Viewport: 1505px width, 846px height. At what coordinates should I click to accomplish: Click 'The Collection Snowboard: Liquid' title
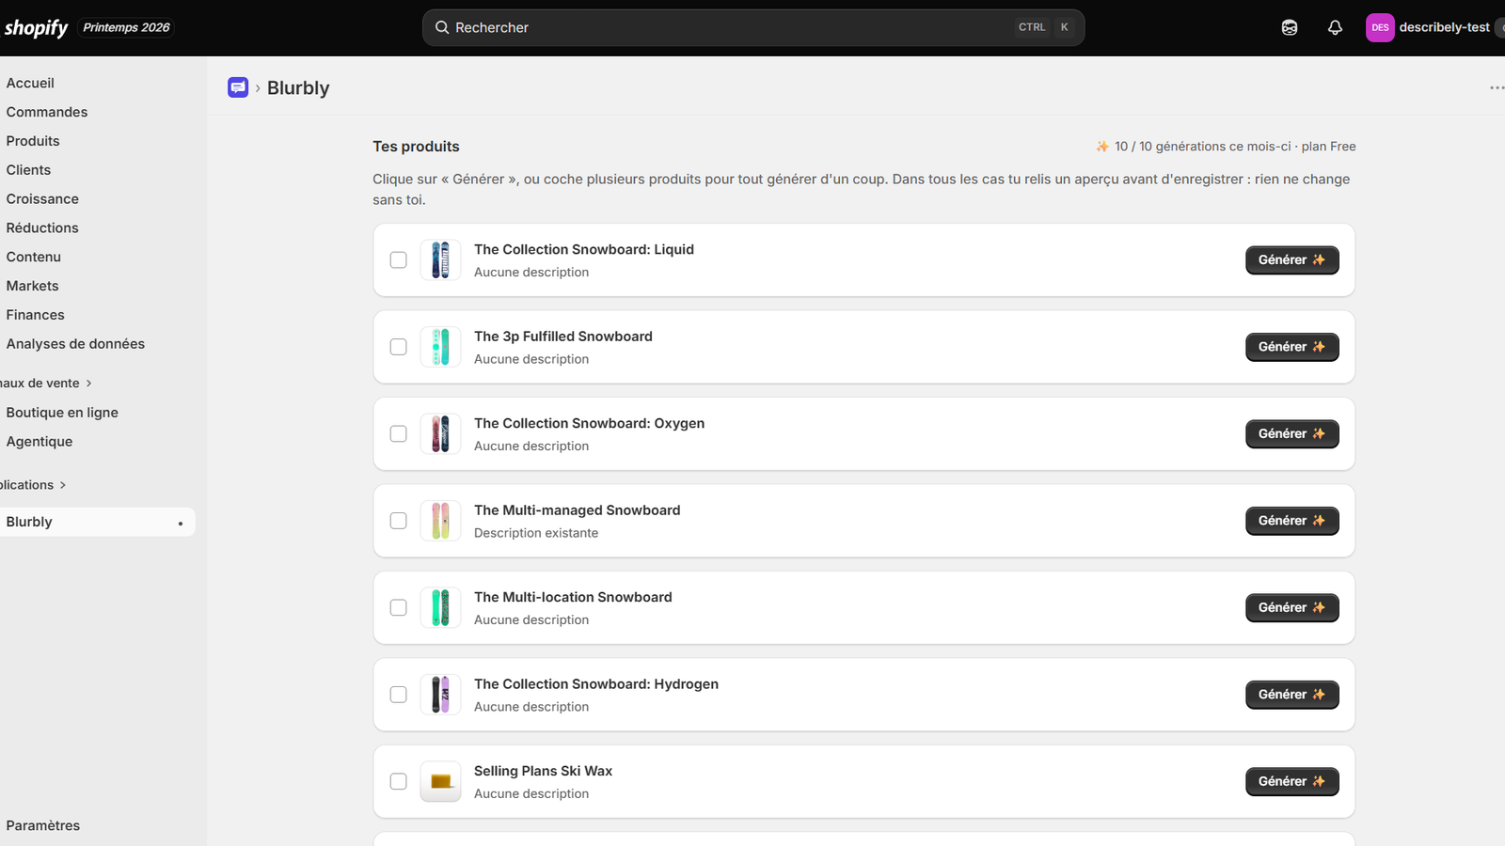pos(584,249)
